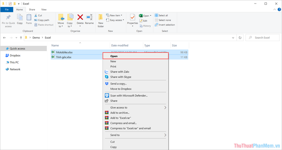Click Invert selection in ribbon

tap(165, 25)
